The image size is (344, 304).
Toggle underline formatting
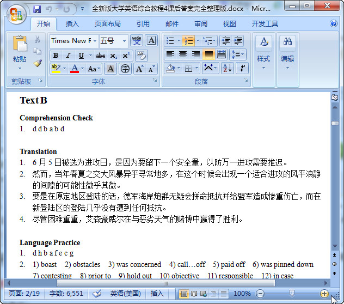(x=81, y=56)
